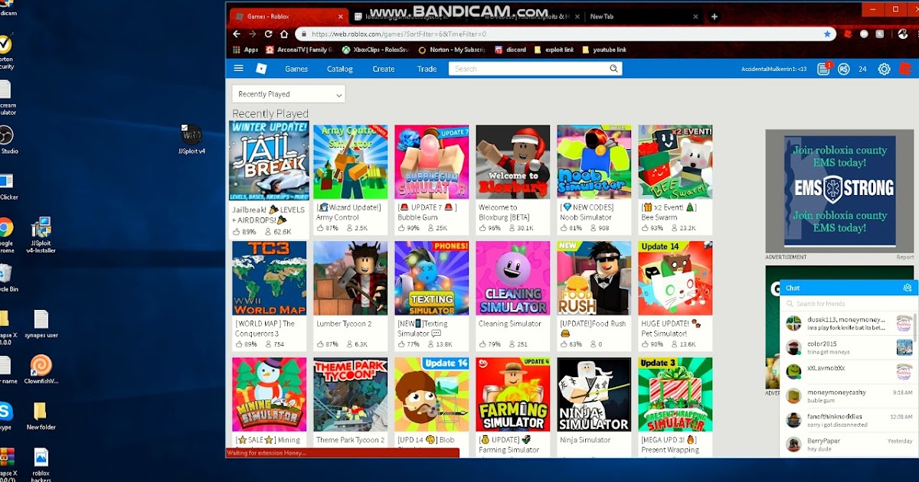Open the New folder desktop icon
Screen dimensions: 919x482
pos(41,416)
